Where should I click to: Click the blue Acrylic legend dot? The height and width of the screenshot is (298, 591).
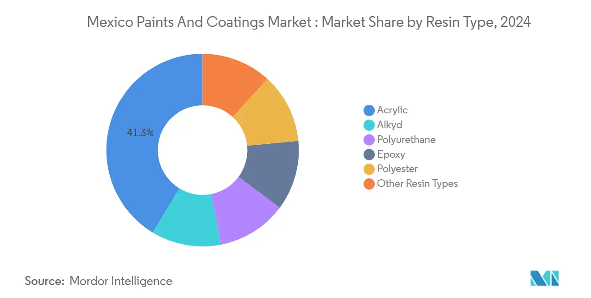(369, 110)
